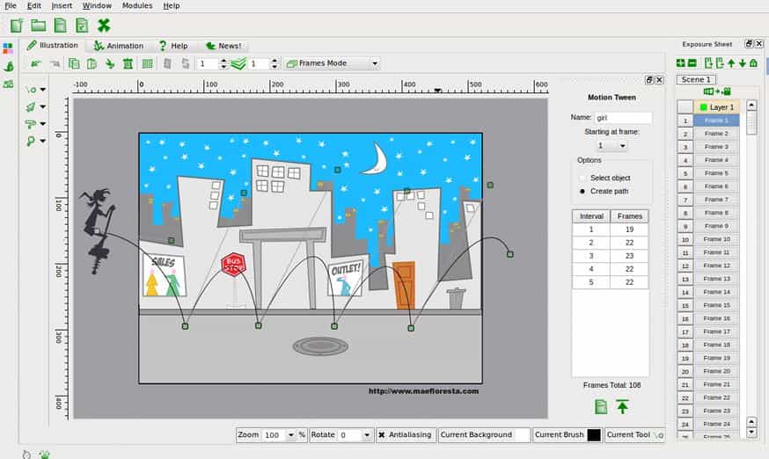Click the green upward arrow apply tween icon
The width and height of the screenshot is (769, 459).
point(622,406)
